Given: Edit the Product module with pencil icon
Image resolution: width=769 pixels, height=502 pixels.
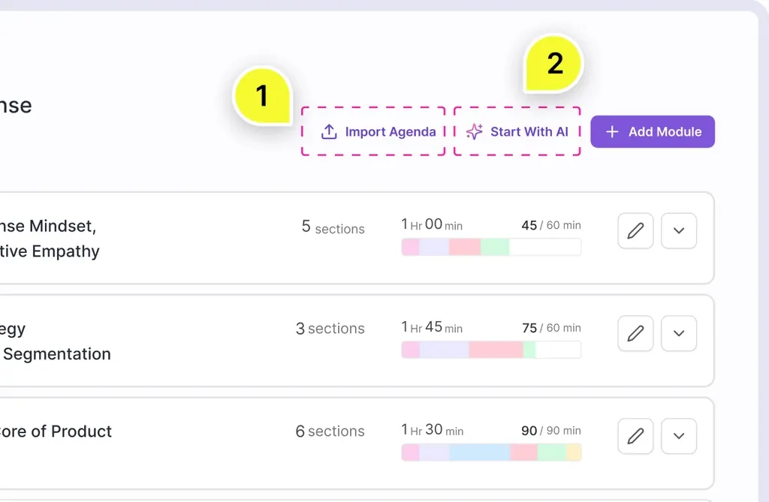Looking at the screenshot, I should tap(635, 436).
